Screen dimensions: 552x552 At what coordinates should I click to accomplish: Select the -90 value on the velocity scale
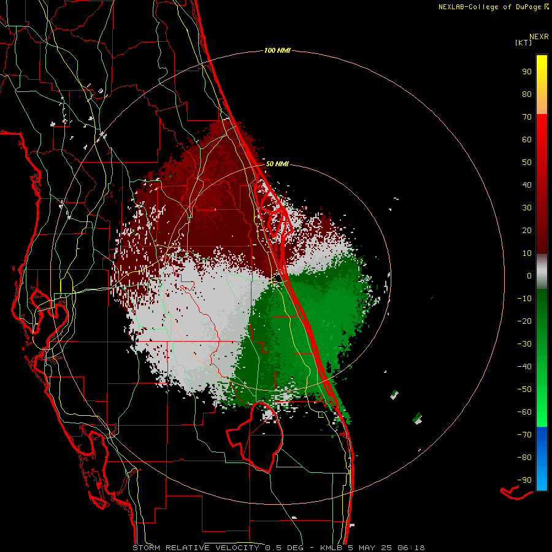(x=524, y=480)
